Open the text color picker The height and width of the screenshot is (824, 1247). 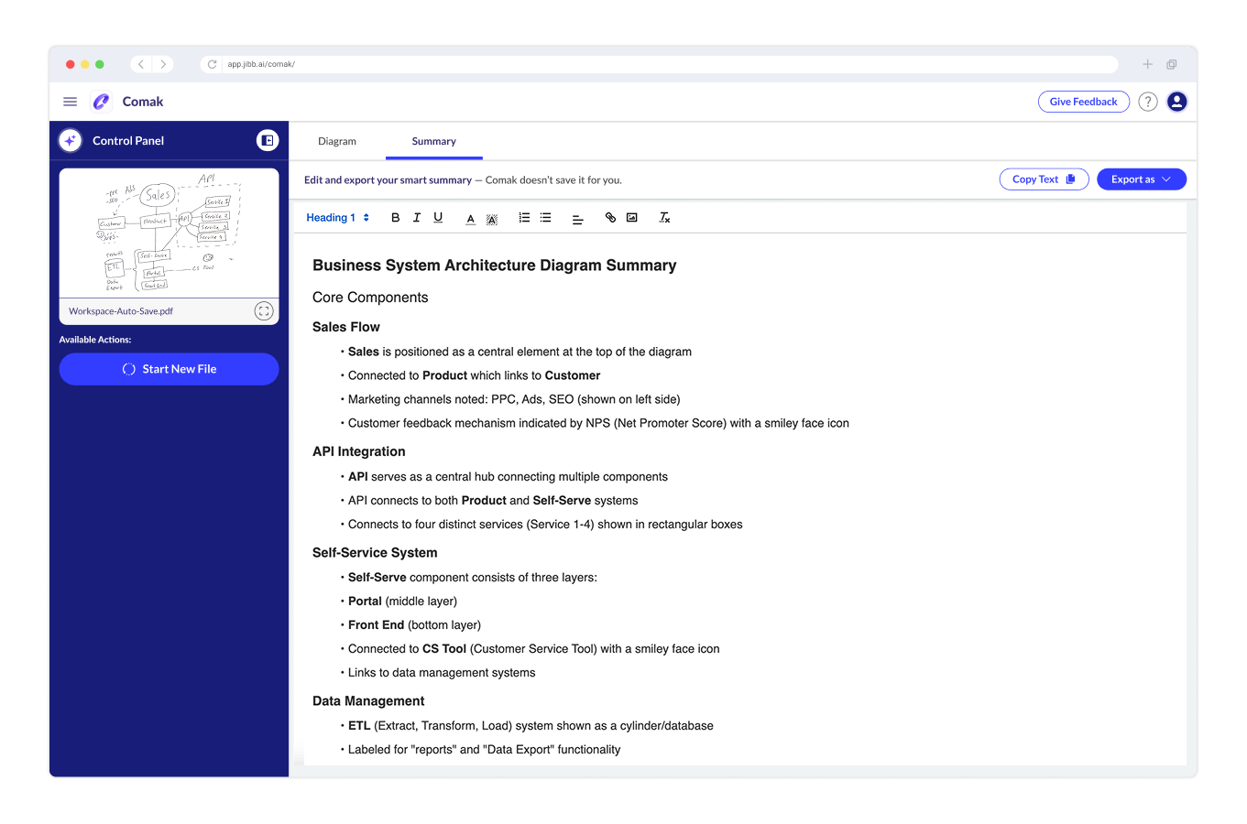(x=470, y=219)
